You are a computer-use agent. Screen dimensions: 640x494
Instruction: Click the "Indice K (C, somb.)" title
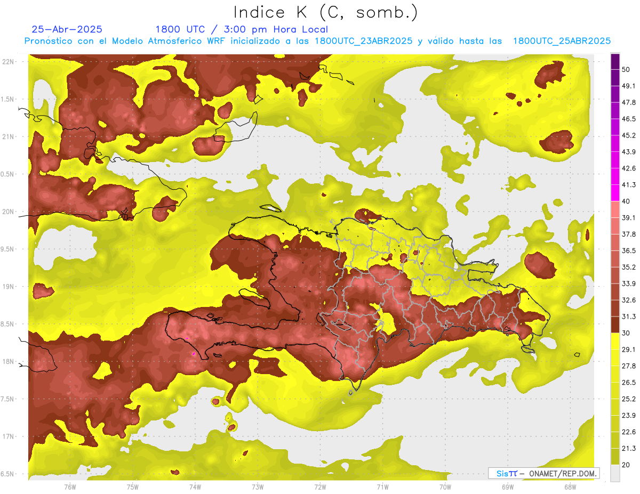coord(326,13)
